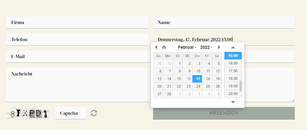This screenshot has height=130, width=307.
Task: Click the ABSENDEN submit button
Action: 224,113
